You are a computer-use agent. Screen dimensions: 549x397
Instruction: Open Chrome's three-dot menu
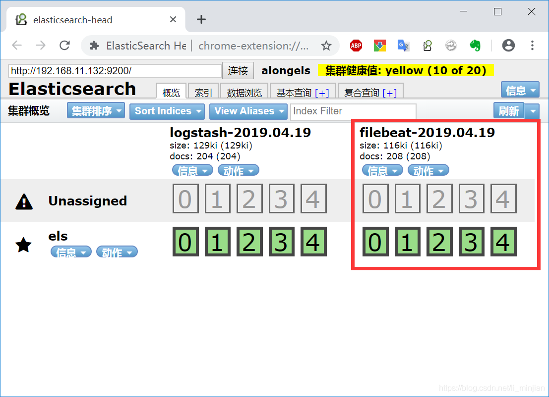[532, 46]
